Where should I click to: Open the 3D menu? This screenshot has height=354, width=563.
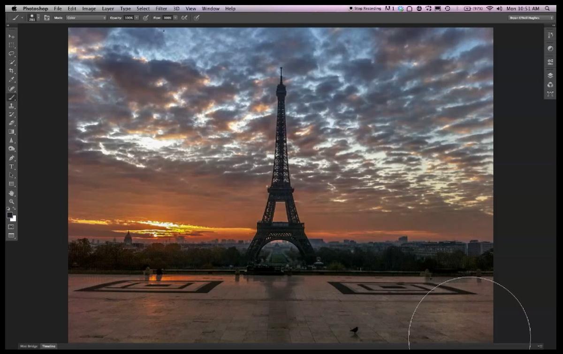click(176, 8)
